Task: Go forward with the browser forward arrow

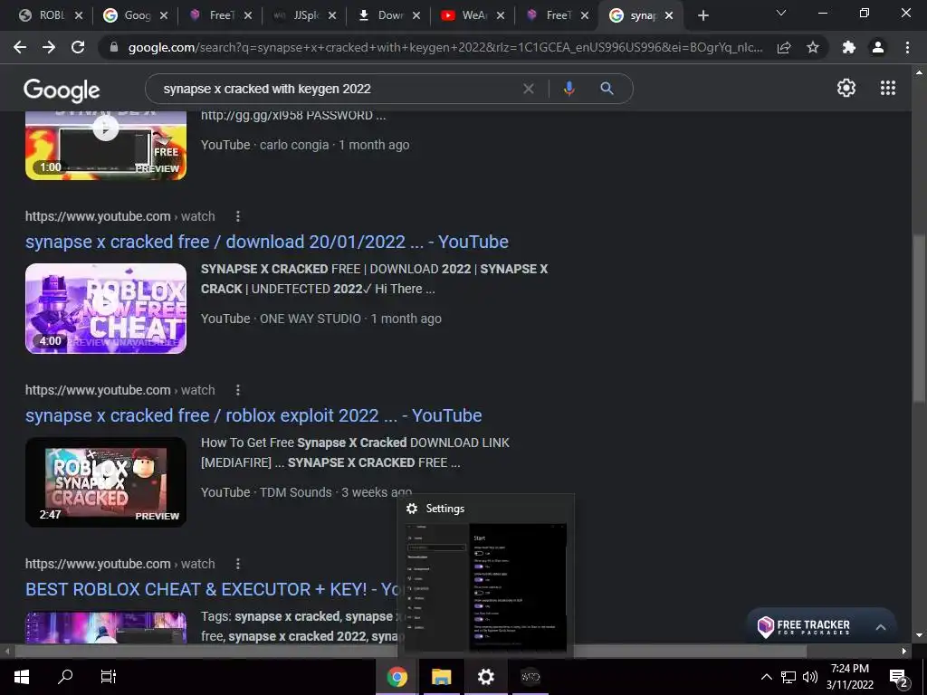Action: pos(49,47)
